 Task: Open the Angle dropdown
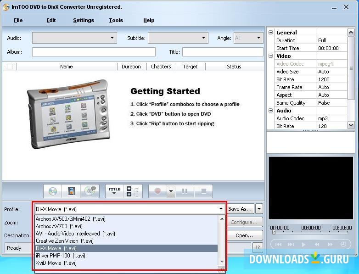[248, 38]
